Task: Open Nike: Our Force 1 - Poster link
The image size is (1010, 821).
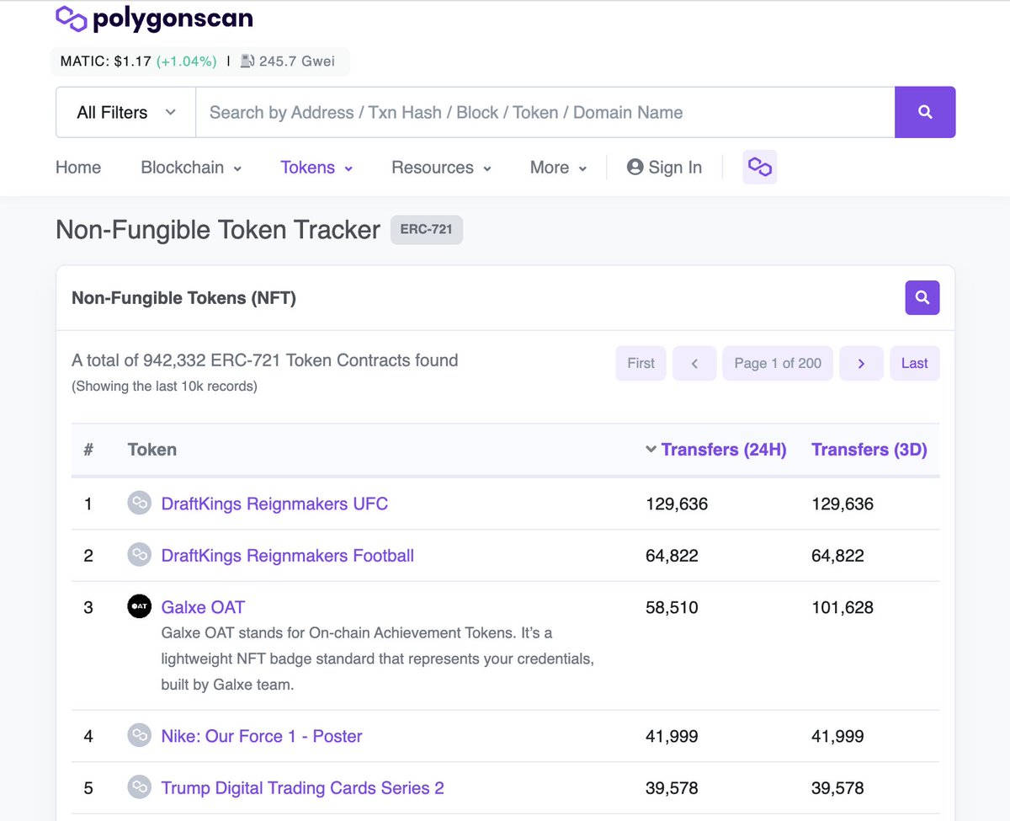Action: point(262,736)
